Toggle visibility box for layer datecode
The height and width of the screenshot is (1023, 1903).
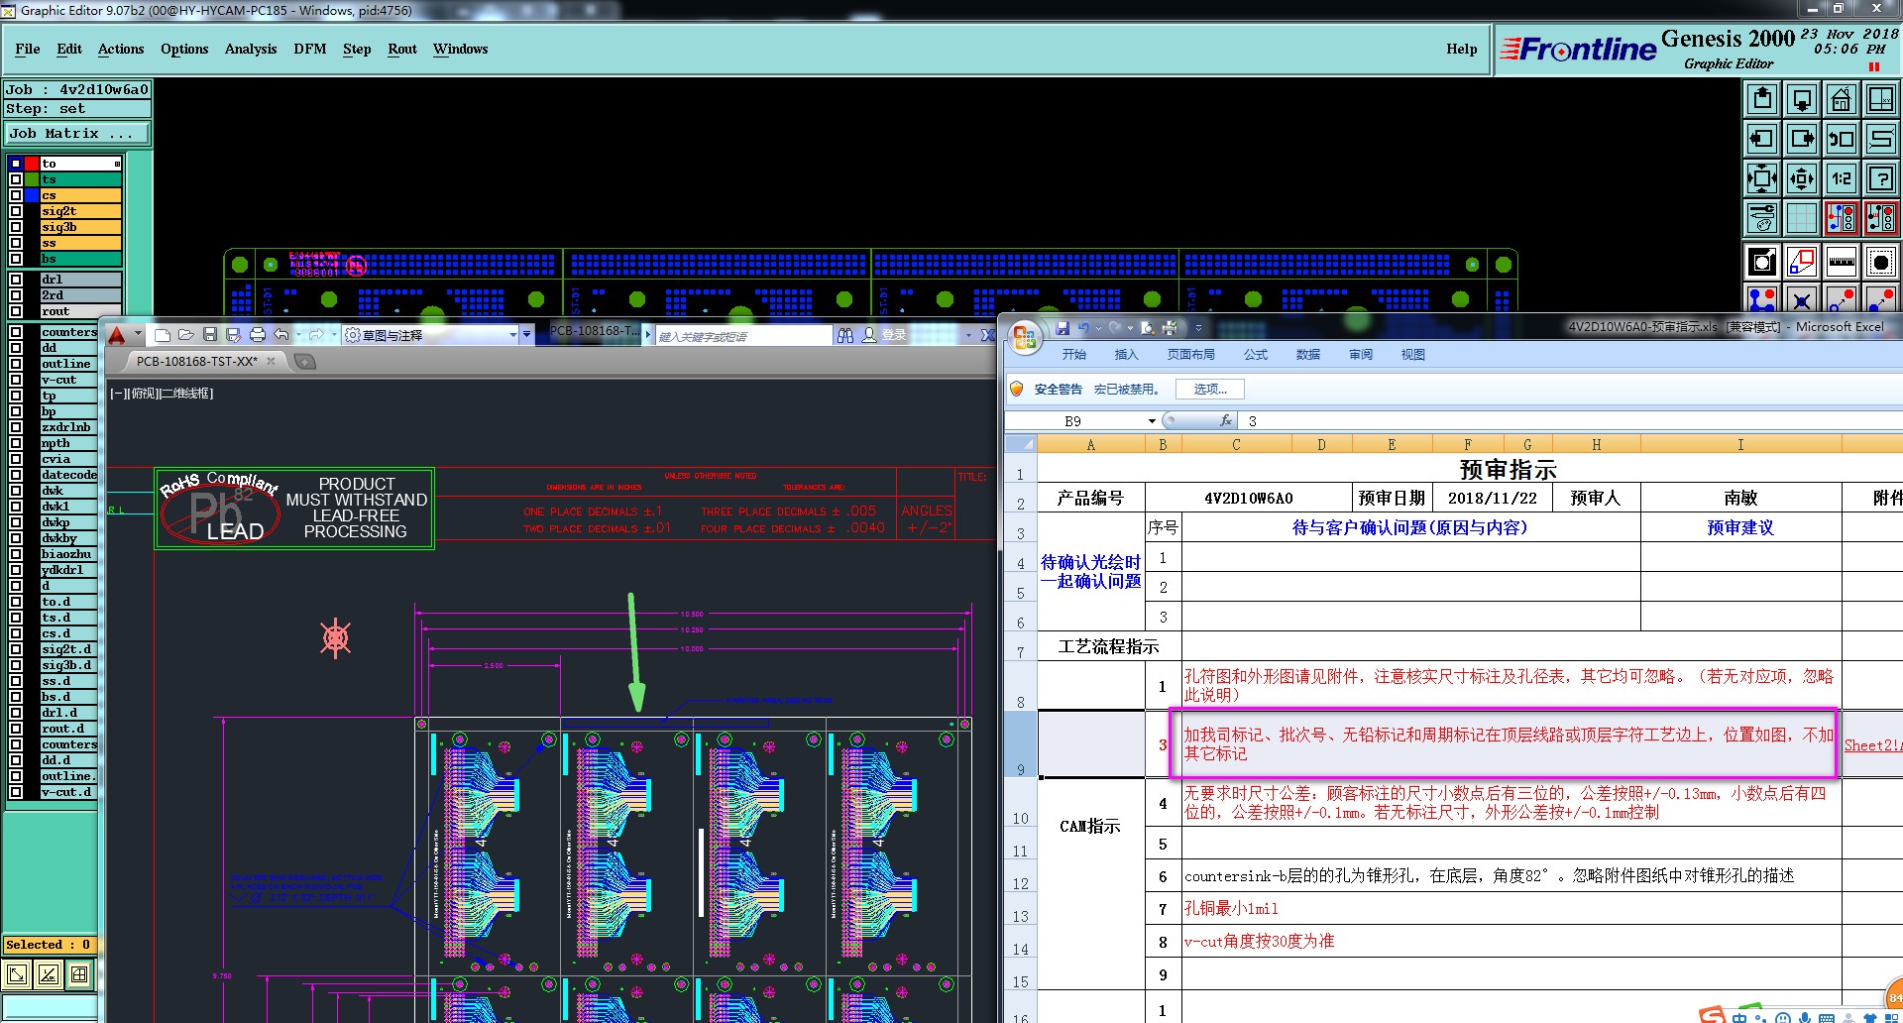coord(16,475)
